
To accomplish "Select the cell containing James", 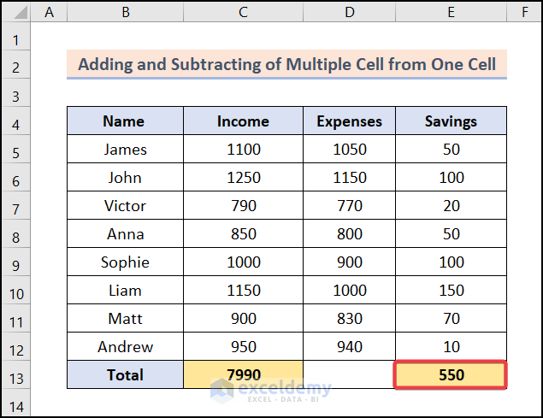I will tap(125, 150).
